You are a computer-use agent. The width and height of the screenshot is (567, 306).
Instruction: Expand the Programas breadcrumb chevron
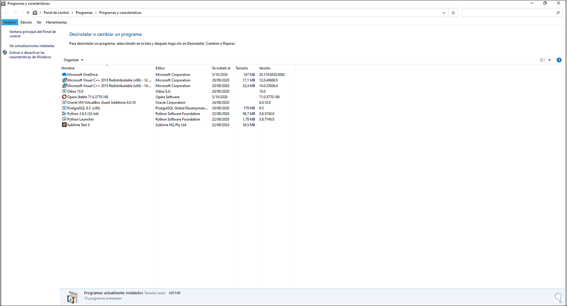[x=96, y=13]
